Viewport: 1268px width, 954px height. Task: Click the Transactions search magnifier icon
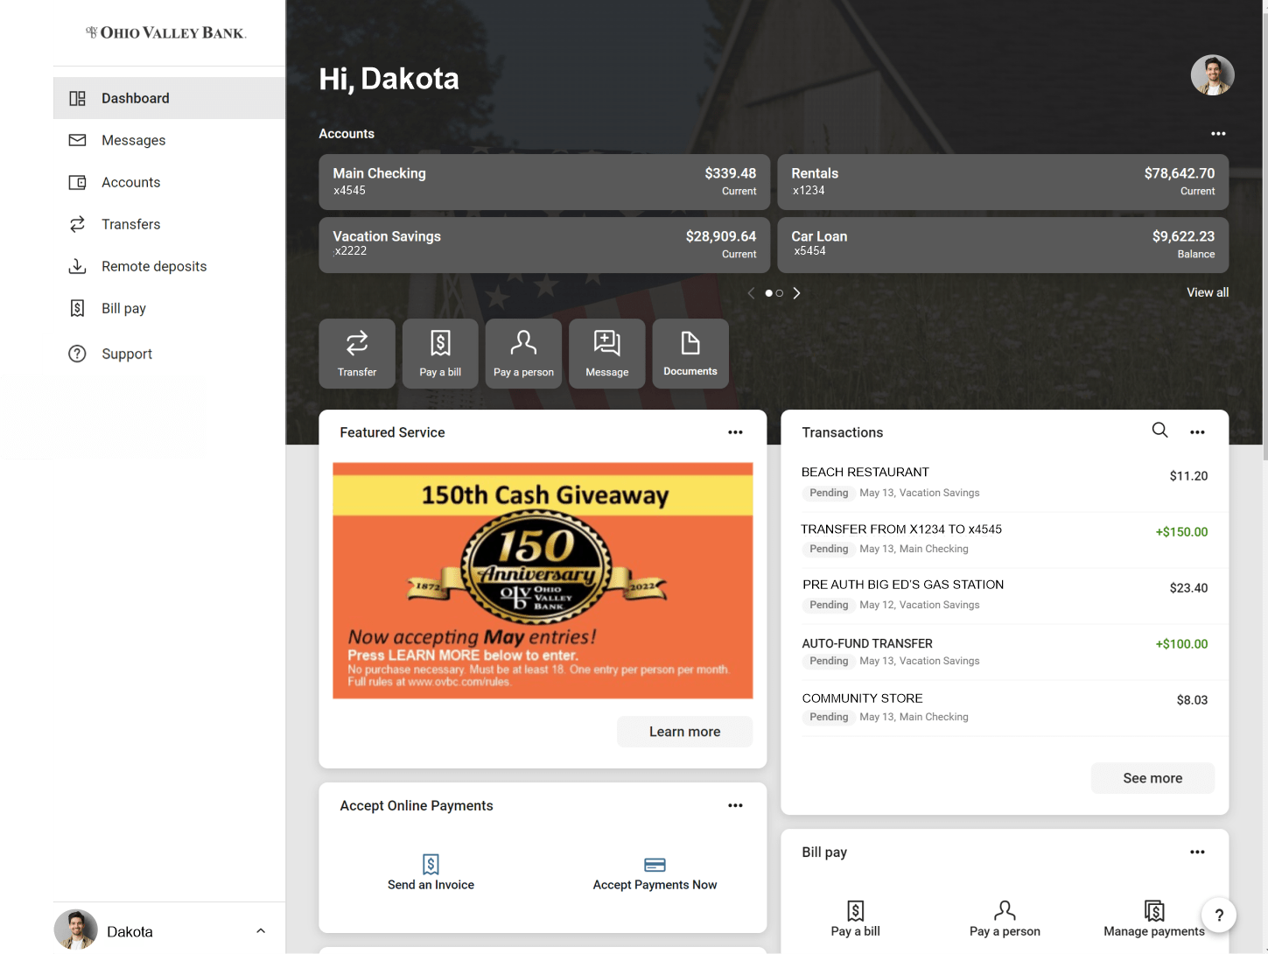click(x=1159, y=430)
